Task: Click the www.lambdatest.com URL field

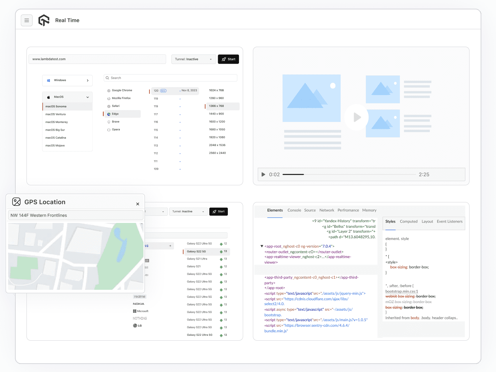Action: pos(97,59)
